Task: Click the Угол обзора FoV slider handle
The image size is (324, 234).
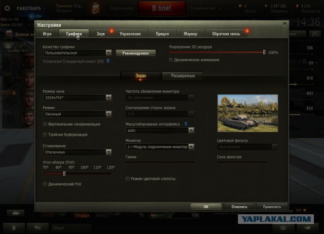Action: (x=64, y=173)
